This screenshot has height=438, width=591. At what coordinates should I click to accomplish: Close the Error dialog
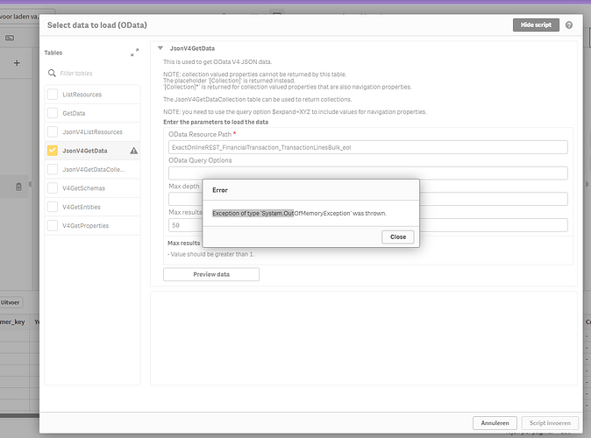397,237
